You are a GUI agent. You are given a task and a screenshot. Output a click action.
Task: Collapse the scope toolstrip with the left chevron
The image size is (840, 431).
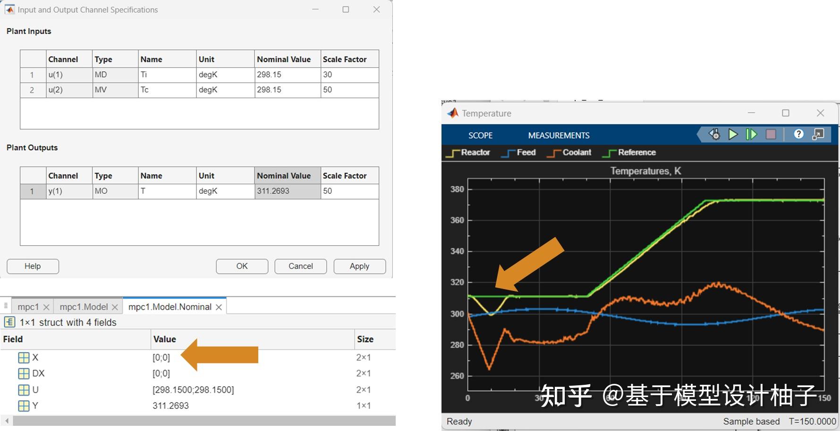point(699,134)
